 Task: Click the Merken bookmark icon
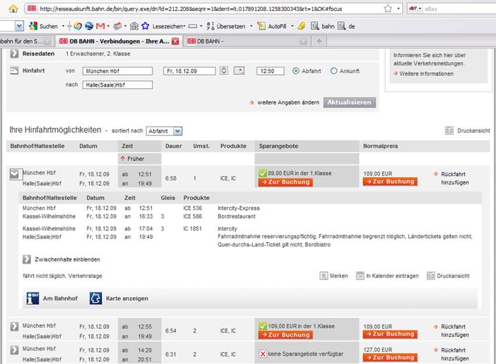coord(324,276)
